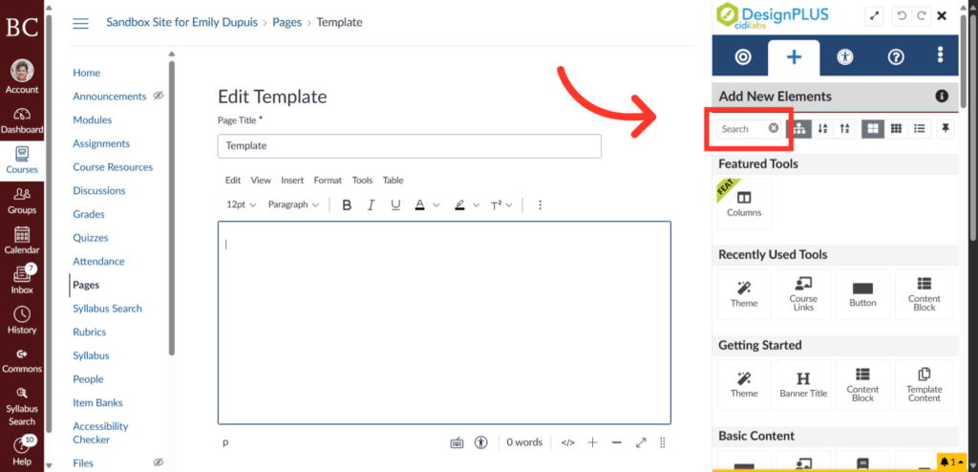Open Groups in global navigation

click(22, 201)
